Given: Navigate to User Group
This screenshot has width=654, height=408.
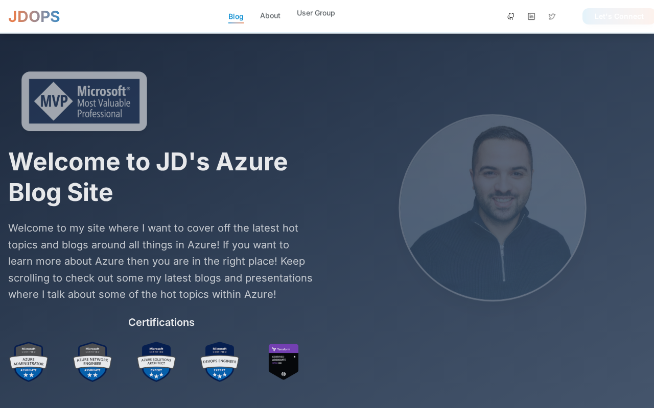Looking at the screenshot, I should [x=316, y=13].
